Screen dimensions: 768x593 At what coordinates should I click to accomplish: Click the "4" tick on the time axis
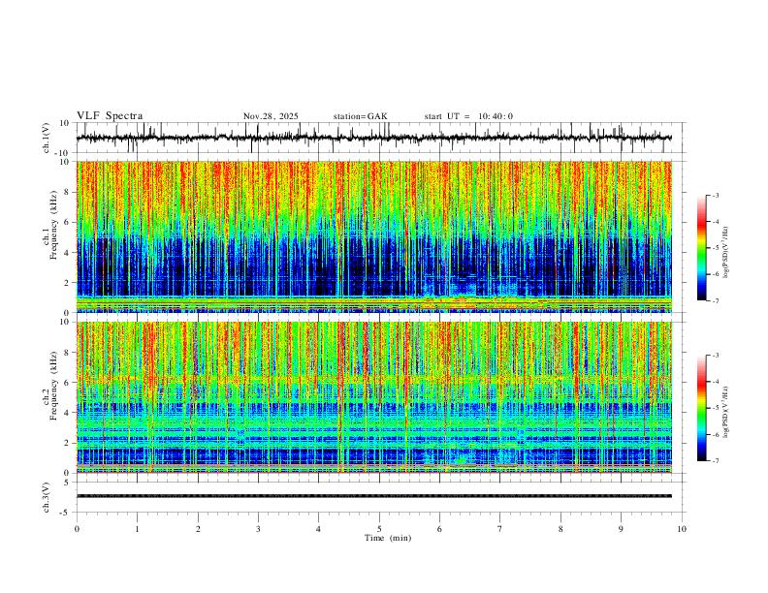click(x=319, y=529)
